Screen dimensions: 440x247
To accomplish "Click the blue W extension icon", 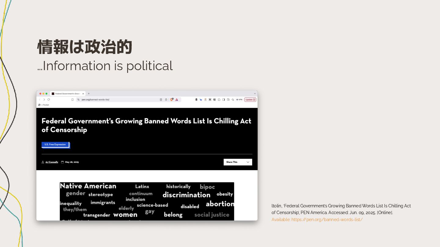I will point(201,100).
